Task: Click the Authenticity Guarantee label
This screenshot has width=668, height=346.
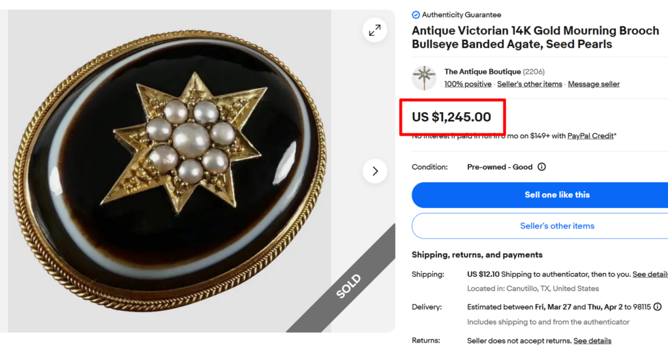Action: click(x=461, y=15)
